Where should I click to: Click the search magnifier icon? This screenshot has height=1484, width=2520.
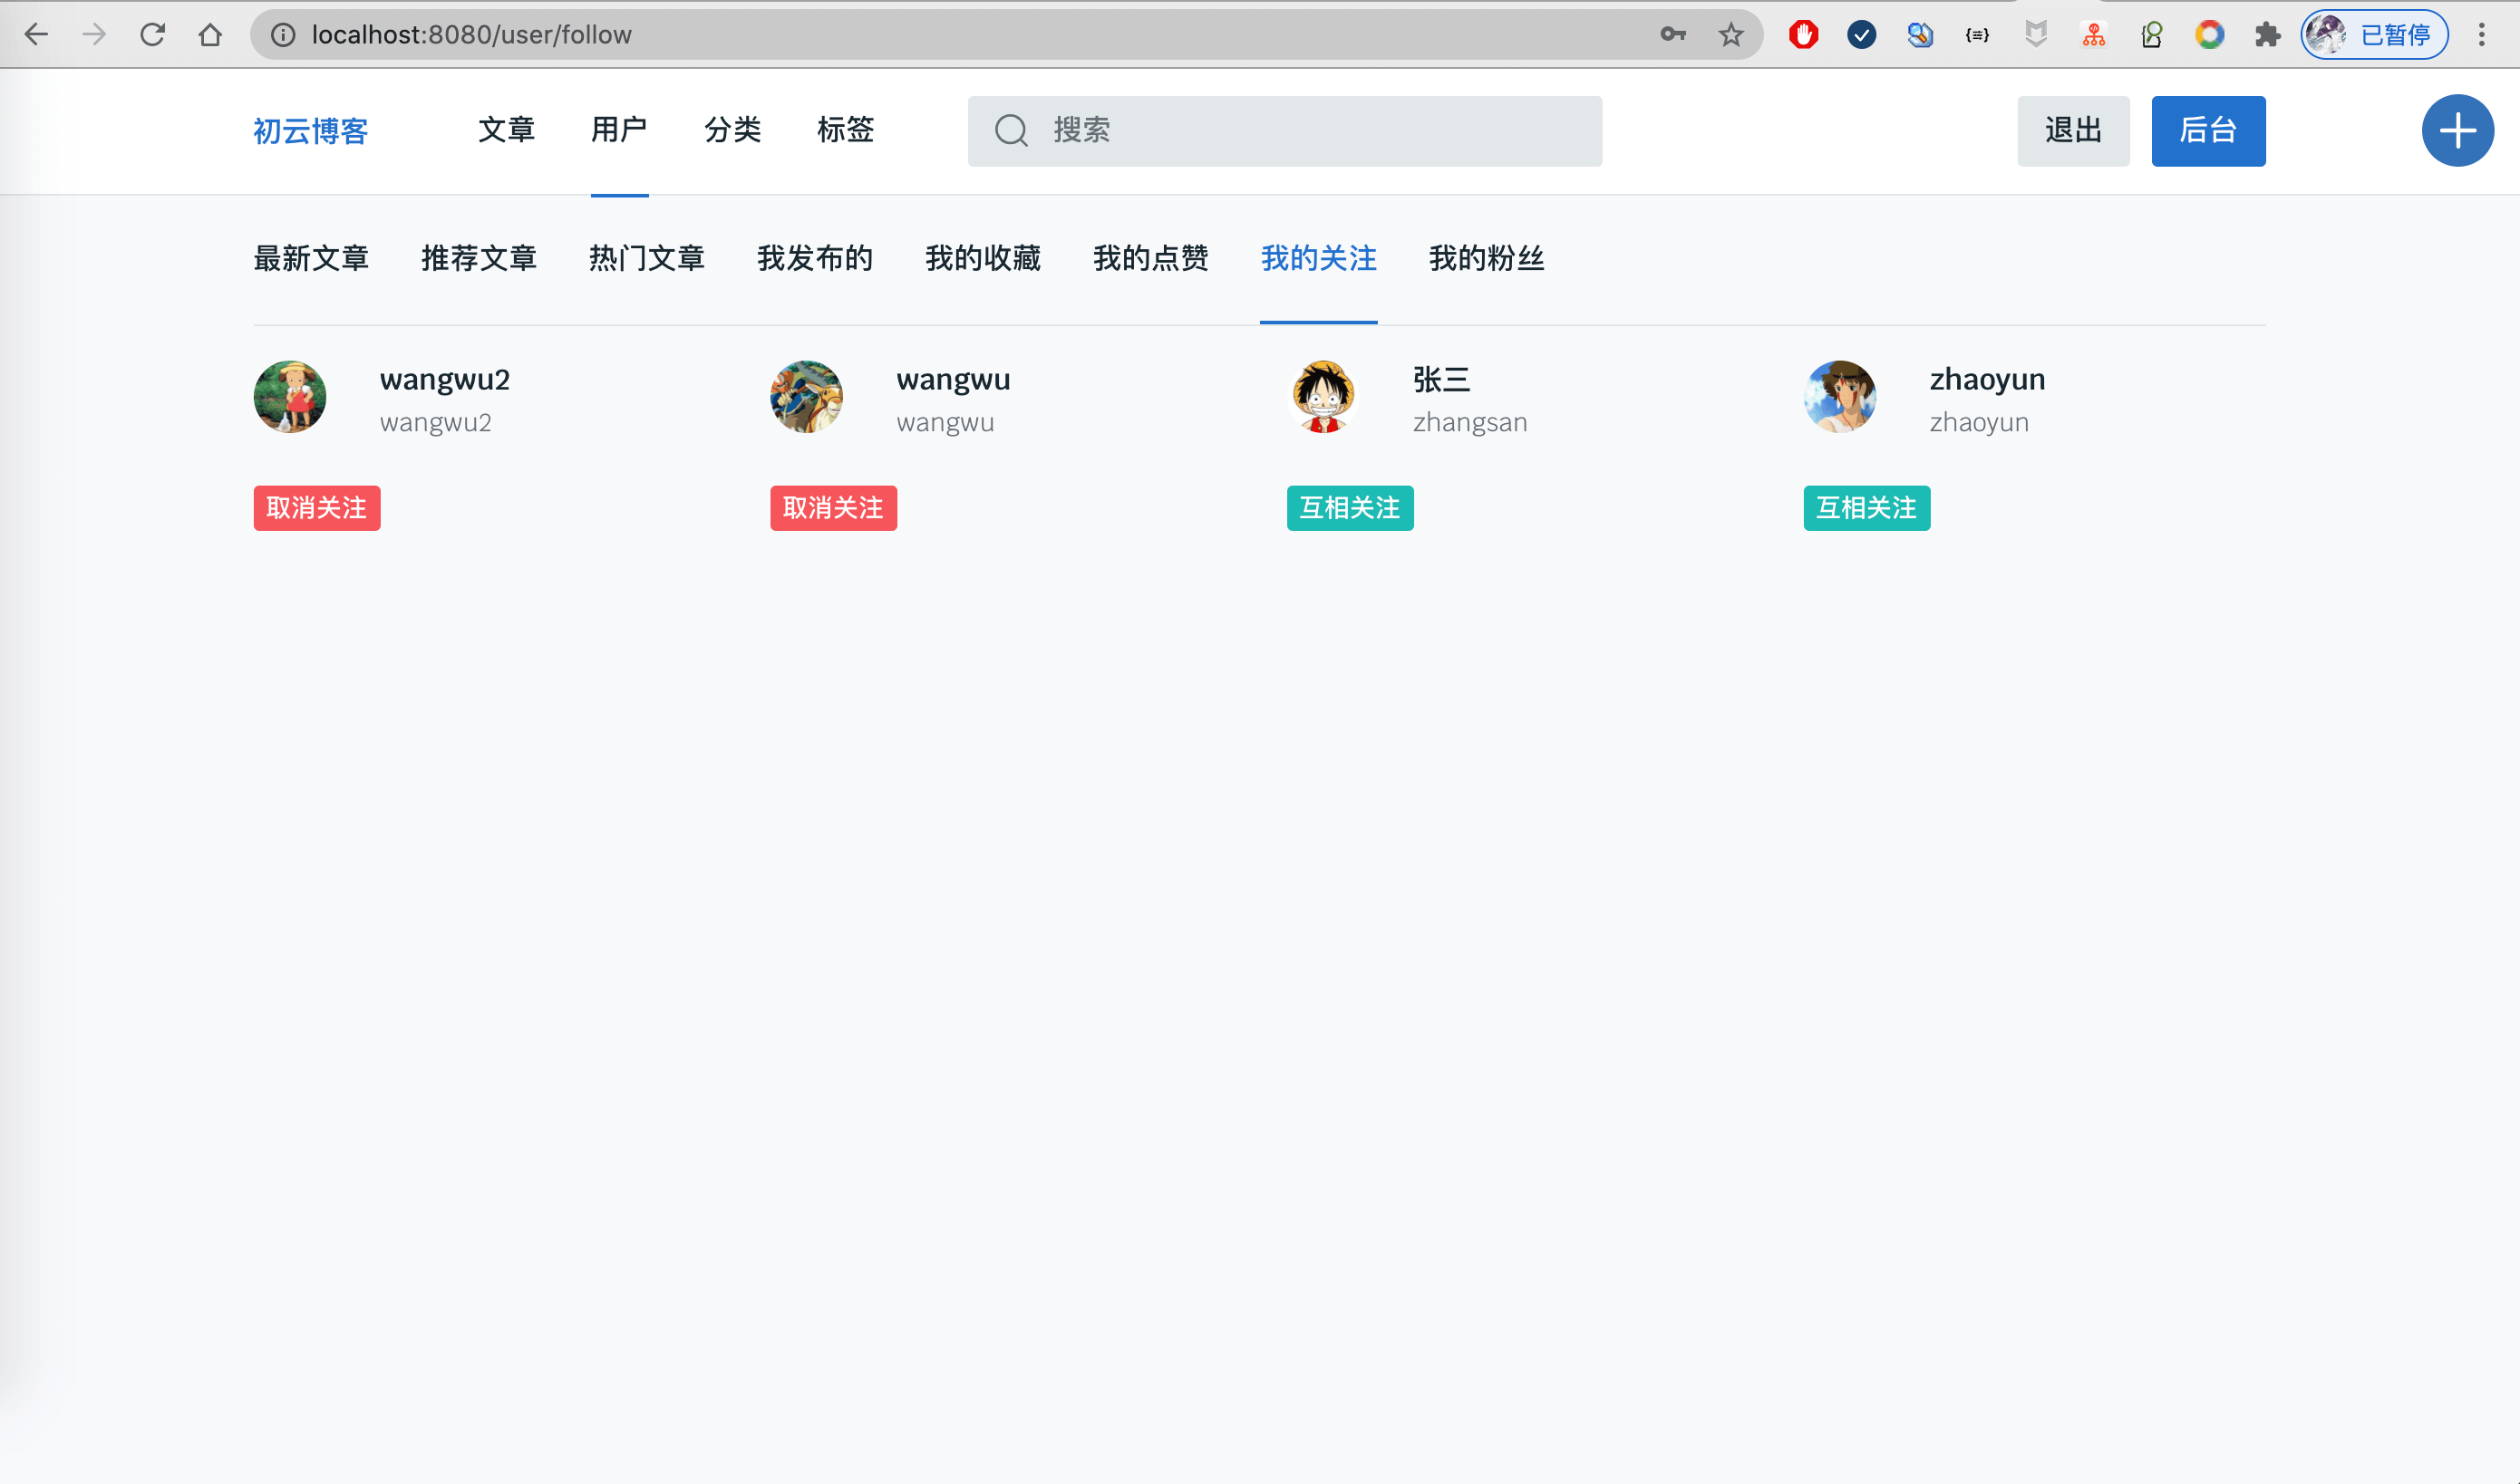pos(1011,131)
